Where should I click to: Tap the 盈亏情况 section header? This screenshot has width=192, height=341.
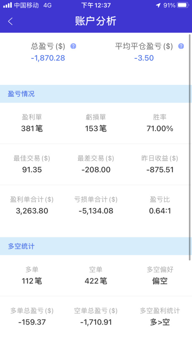(x=21, y=94)
